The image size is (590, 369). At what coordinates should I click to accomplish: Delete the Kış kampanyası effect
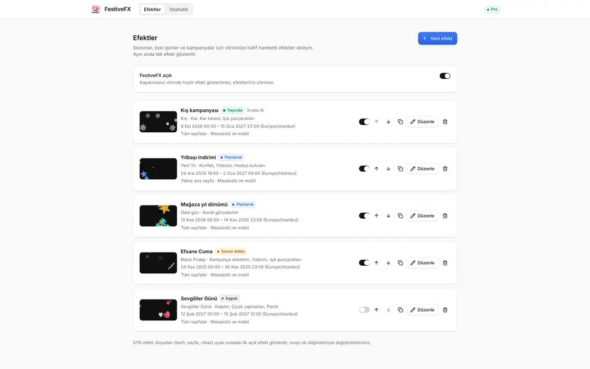coord(445,121)
